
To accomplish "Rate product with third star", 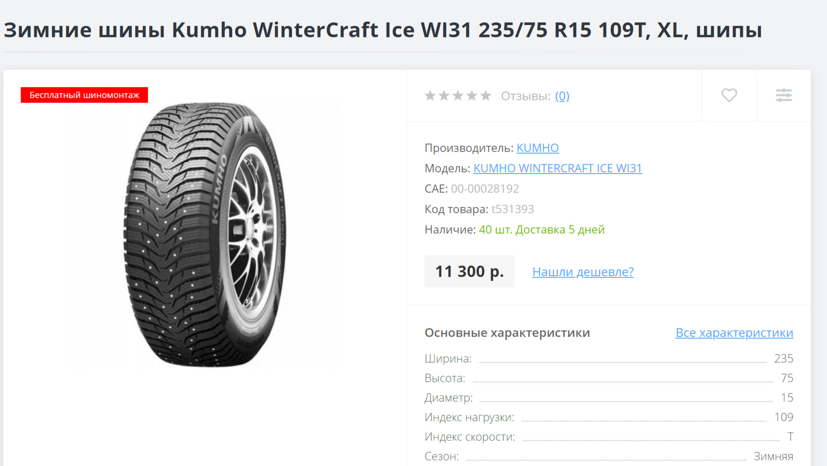I will tap(458, 96).
